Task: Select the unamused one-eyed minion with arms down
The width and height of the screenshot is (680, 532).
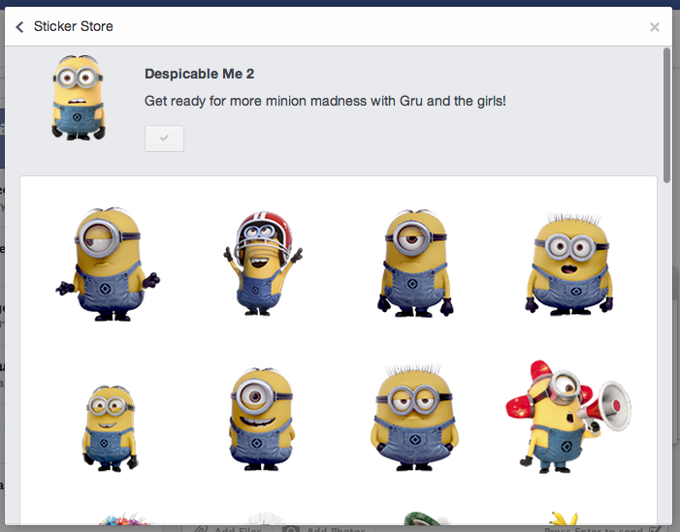Action: pyautogui.click(x=415, y=264)
